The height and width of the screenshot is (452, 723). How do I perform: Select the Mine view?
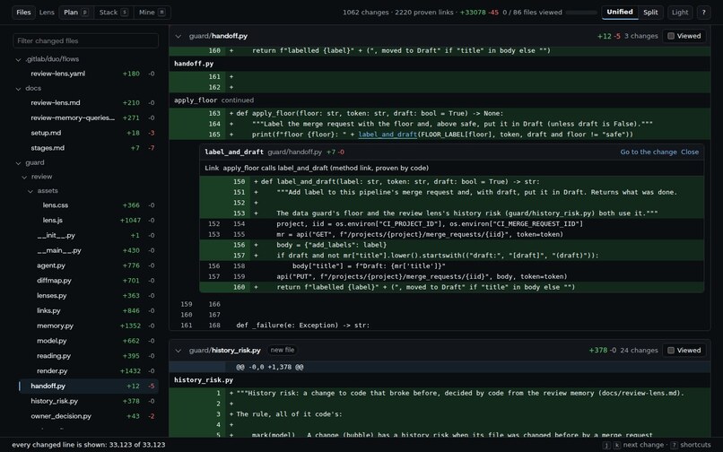pyautogui.click(x=152, y=13)
